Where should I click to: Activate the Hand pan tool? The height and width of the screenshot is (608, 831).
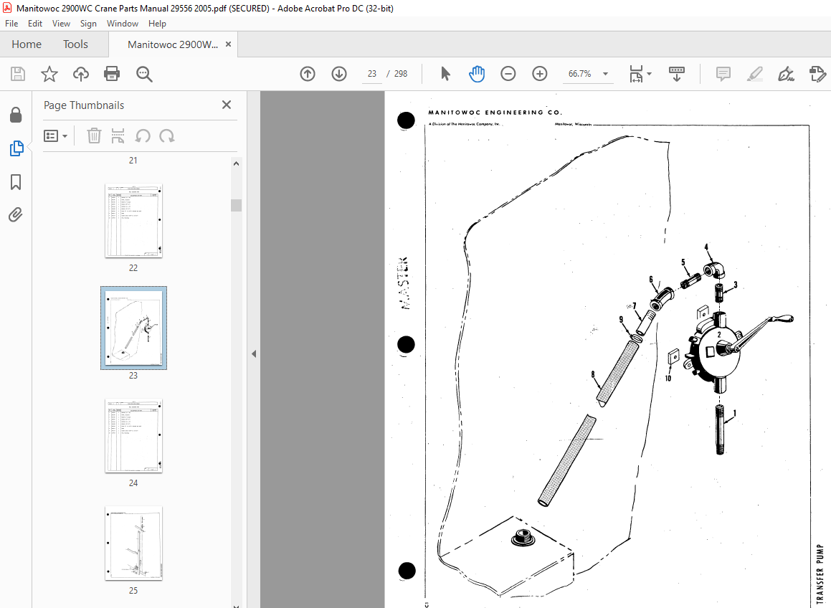tap(477, 74)
